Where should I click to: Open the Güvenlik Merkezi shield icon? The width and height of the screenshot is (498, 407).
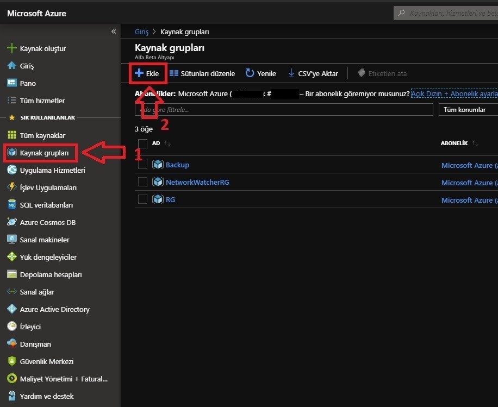click(12, 361)
